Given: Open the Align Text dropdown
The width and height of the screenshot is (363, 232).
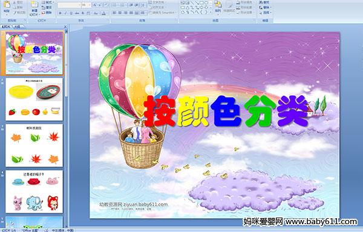Looking at the screenshot, I should 157,7.
